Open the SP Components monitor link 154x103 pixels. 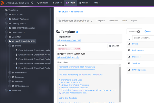139,70
